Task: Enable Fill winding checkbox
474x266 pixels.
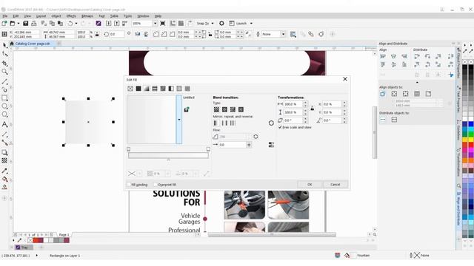Action: pyautogui.click(x=129, y=185)
